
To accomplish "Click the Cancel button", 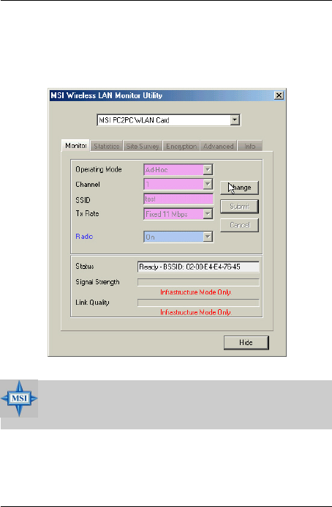I will coord(239,225).
